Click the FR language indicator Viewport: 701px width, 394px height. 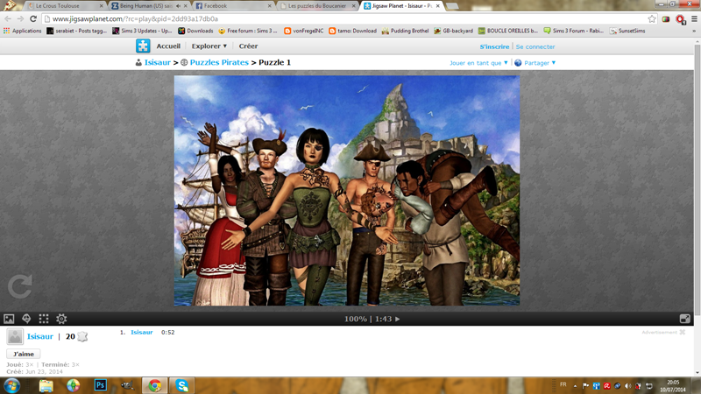pos(563,384)
